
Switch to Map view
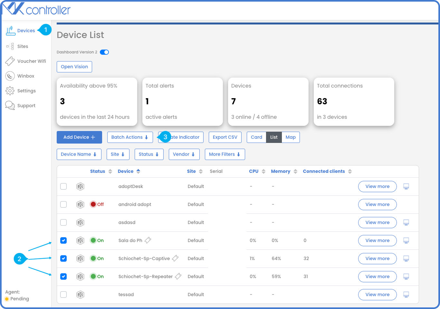(290, 137)
